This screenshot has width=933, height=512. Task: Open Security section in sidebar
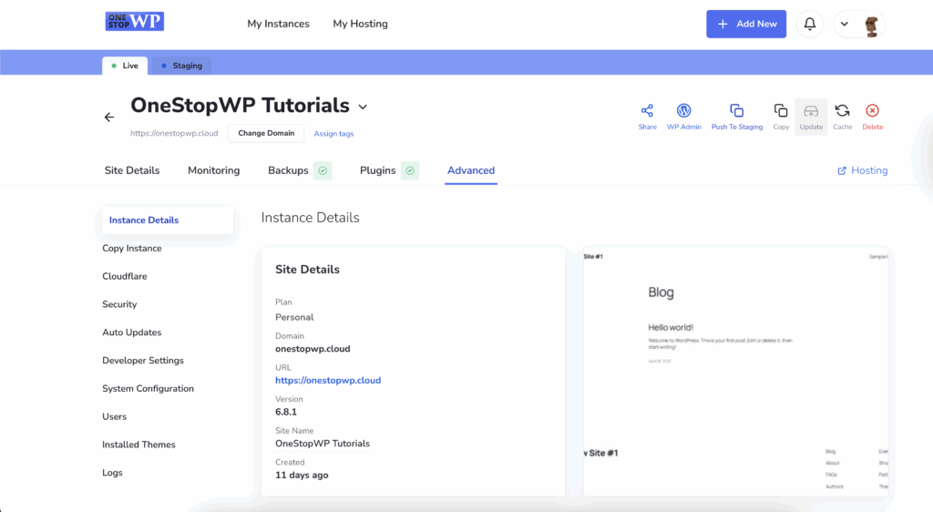coord(119,304)
